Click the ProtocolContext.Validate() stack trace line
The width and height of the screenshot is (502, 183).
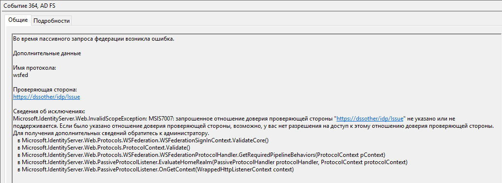pos(104,148)
